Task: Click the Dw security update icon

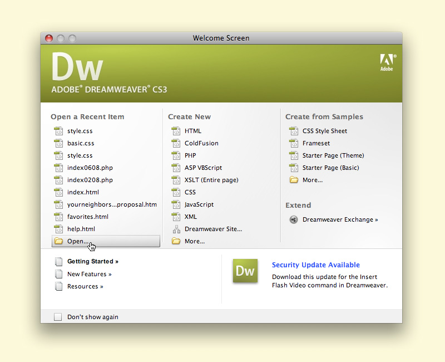Action: pos(245,271)
